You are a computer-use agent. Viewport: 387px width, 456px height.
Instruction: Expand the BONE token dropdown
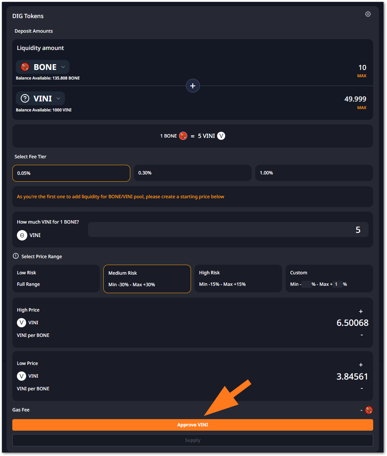(63, 67)
